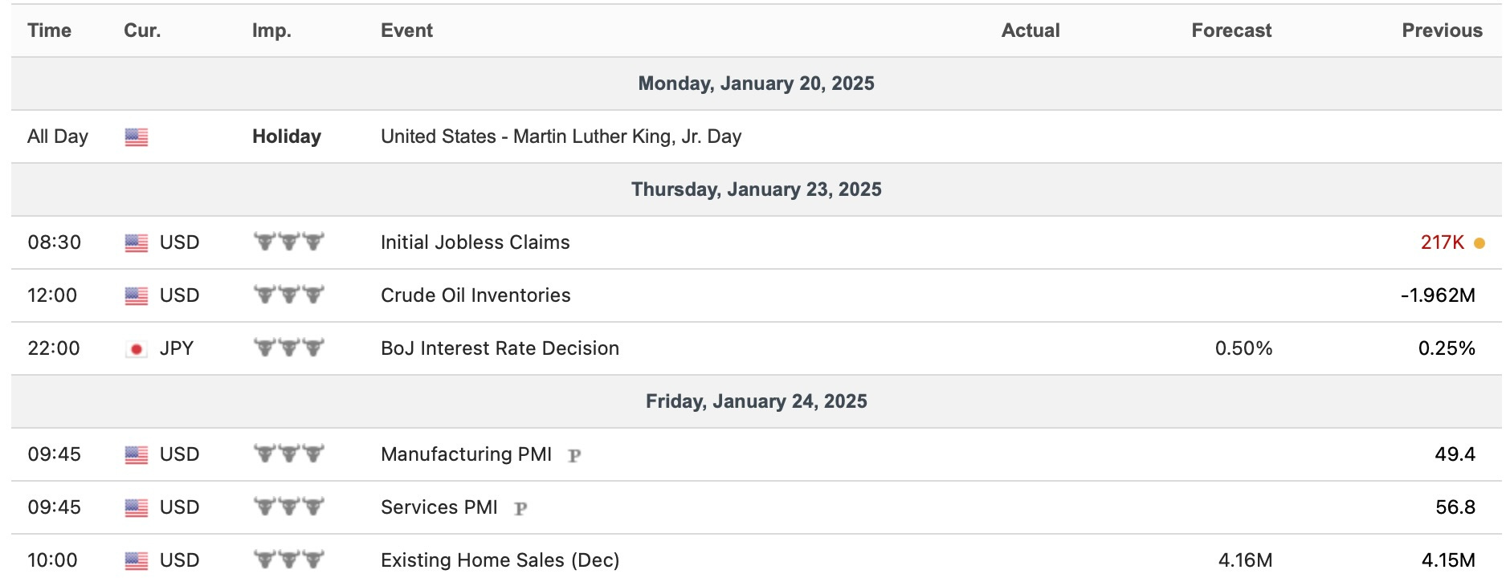
Task: Open the Initial Jobless Claims event
Action: (x=475, y=242)
